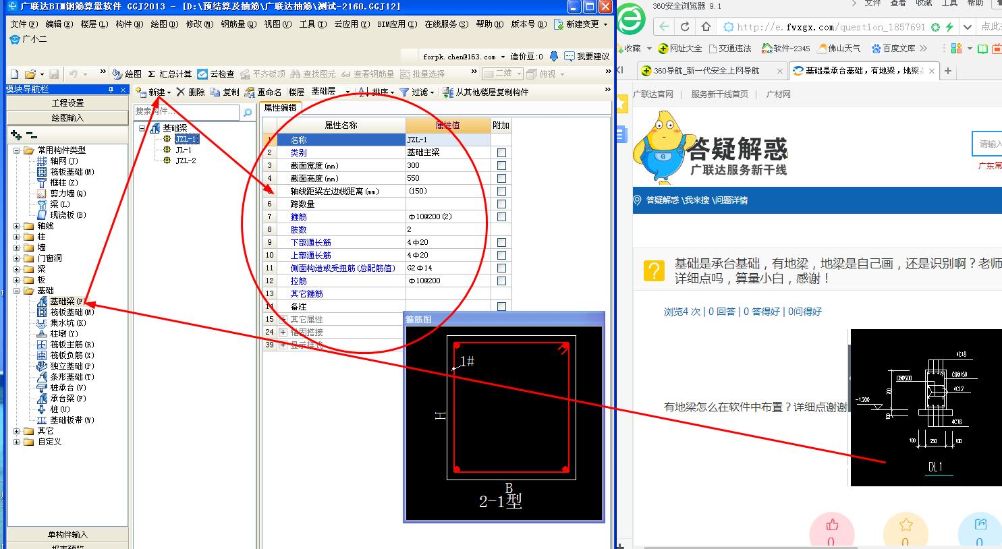Select 框柱(Z) in the navigation tree
This screenshot has width=1002, height=549.
58,183
